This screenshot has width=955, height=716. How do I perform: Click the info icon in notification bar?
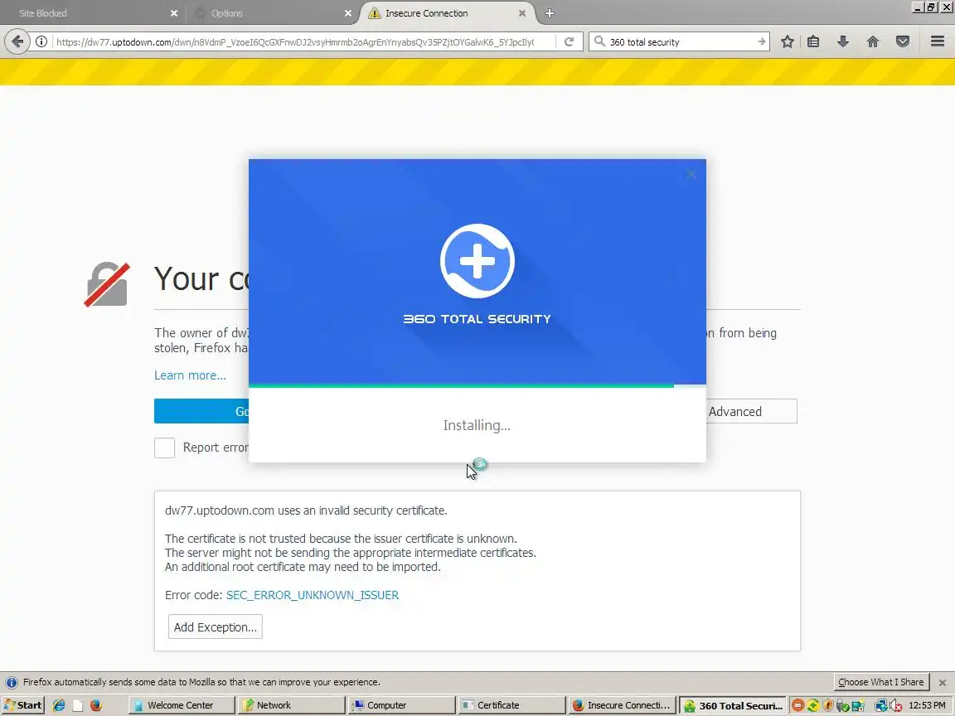point(12,682)
